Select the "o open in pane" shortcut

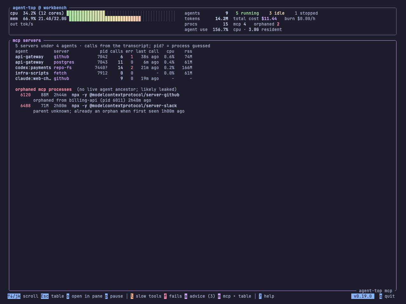click(84, 296)
